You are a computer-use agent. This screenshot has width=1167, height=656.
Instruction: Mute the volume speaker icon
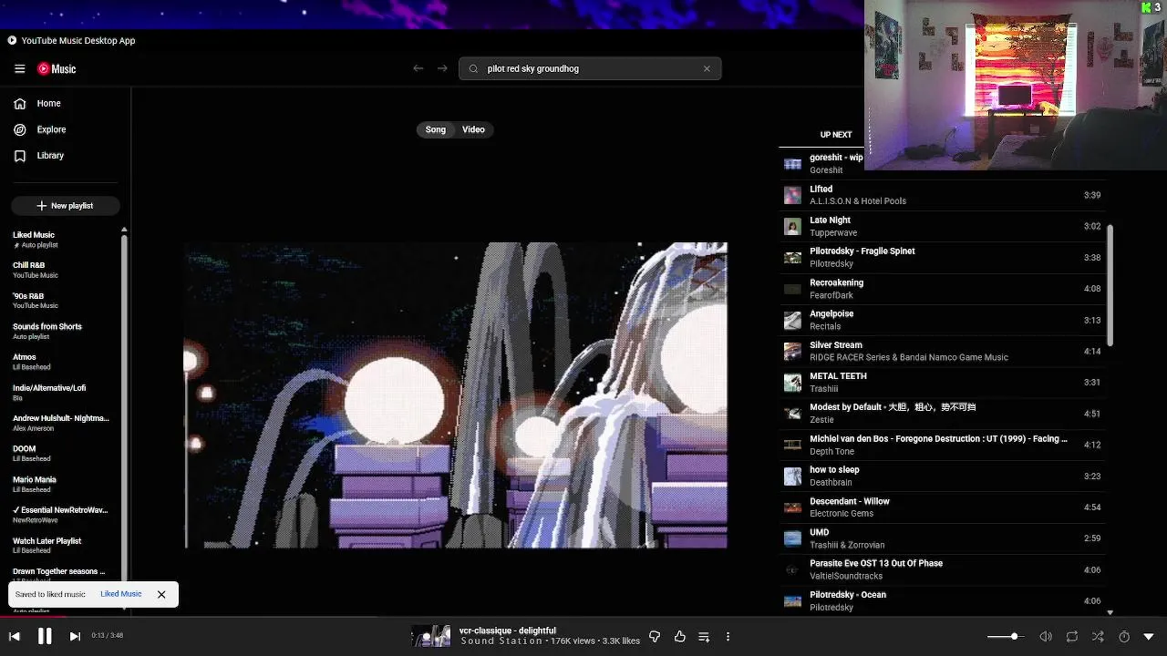[1046, 637]
